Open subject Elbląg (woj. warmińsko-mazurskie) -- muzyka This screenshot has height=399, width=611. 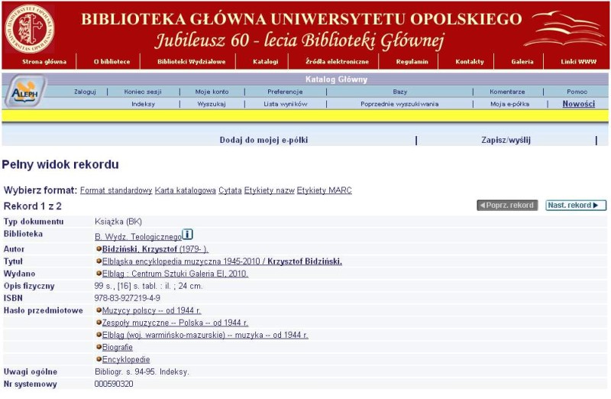(205, 335)
